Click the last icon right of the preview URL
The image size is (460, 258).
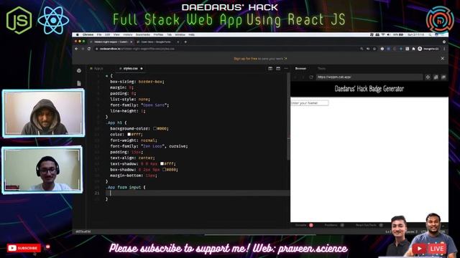click(443, 77)
